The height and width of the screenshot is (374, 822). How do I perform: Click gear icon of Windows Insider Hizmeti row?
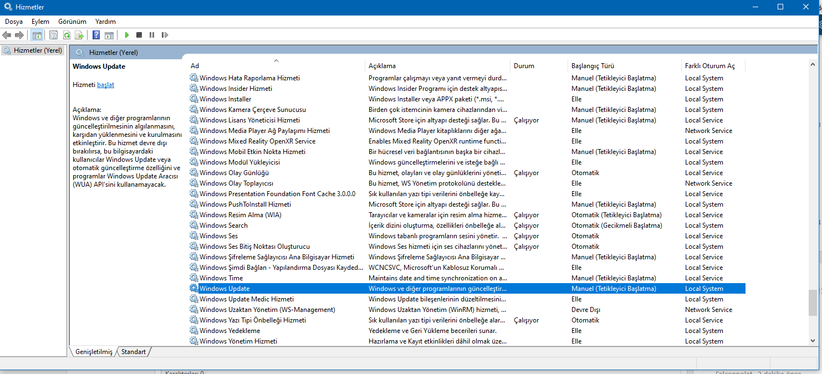(x=193, y=89)
